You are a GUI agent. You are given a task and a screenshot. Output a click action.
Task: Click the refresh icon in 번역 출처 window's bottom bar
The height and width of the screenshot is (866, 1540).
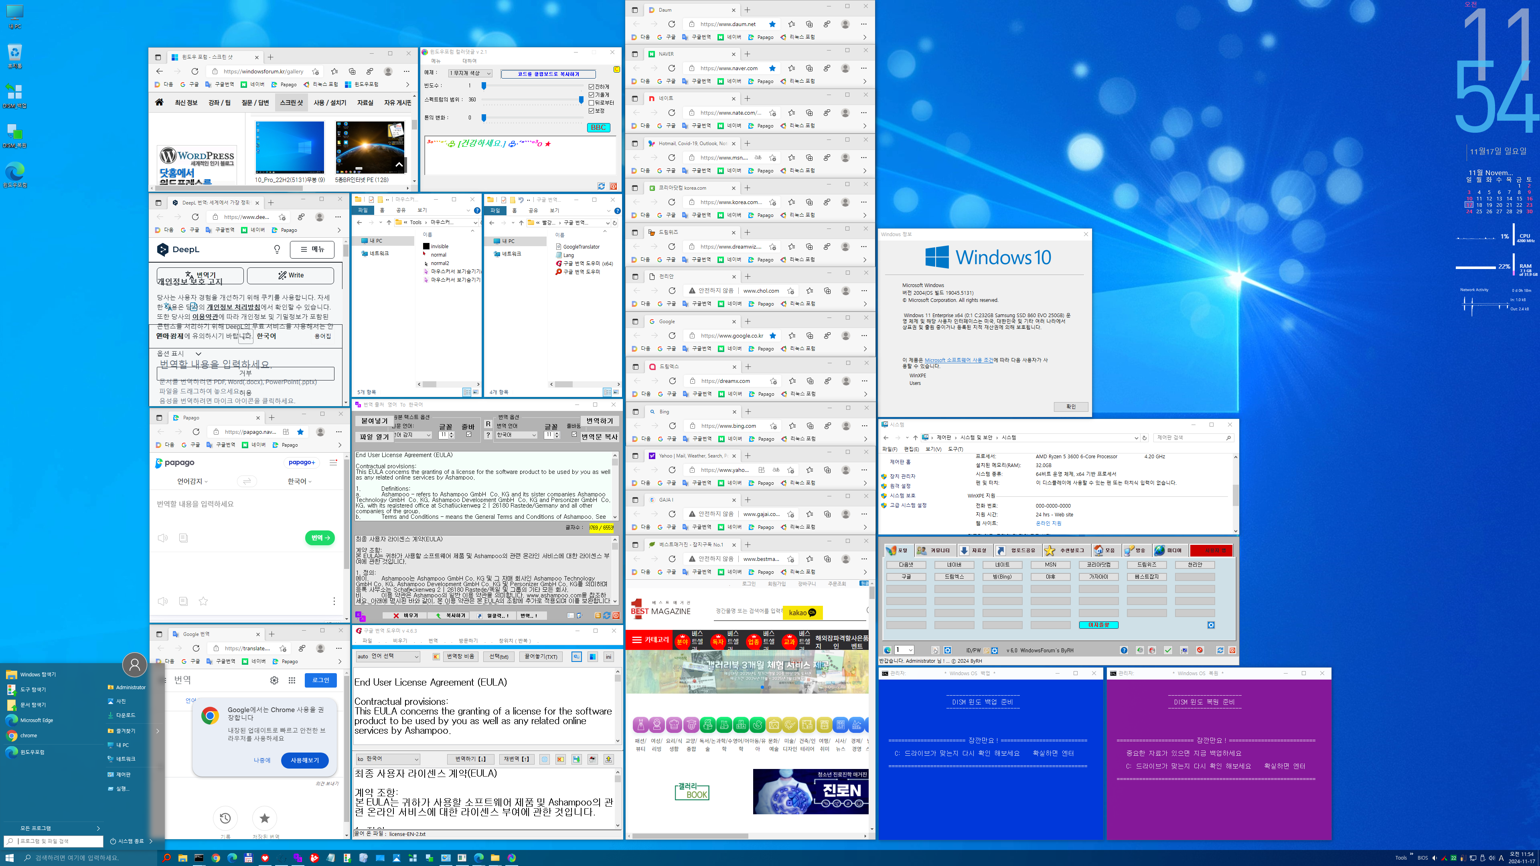click(x=607, y=615)
